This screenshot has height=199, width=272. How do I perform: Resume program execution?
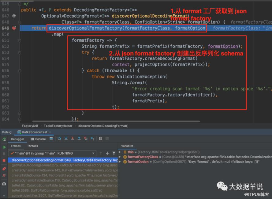4,147
